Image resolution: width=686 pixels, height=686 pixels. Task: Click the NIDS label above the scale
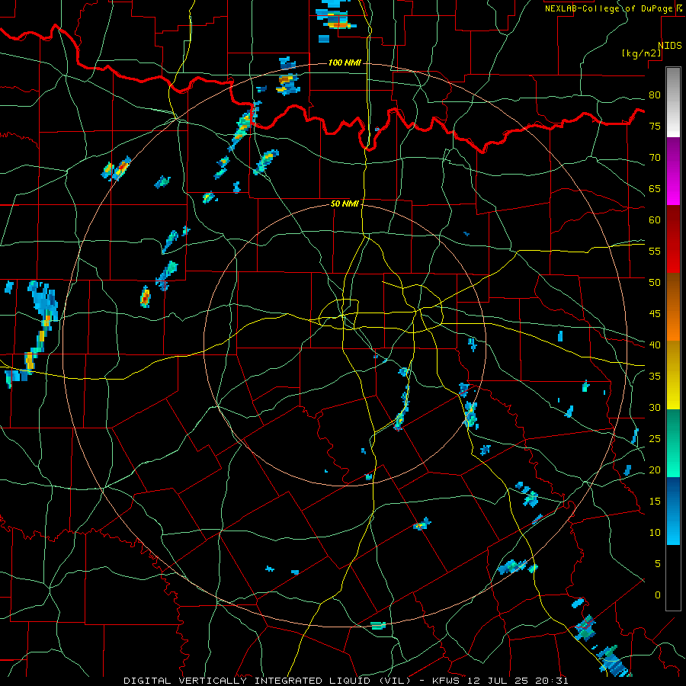[x=669, y=46]
